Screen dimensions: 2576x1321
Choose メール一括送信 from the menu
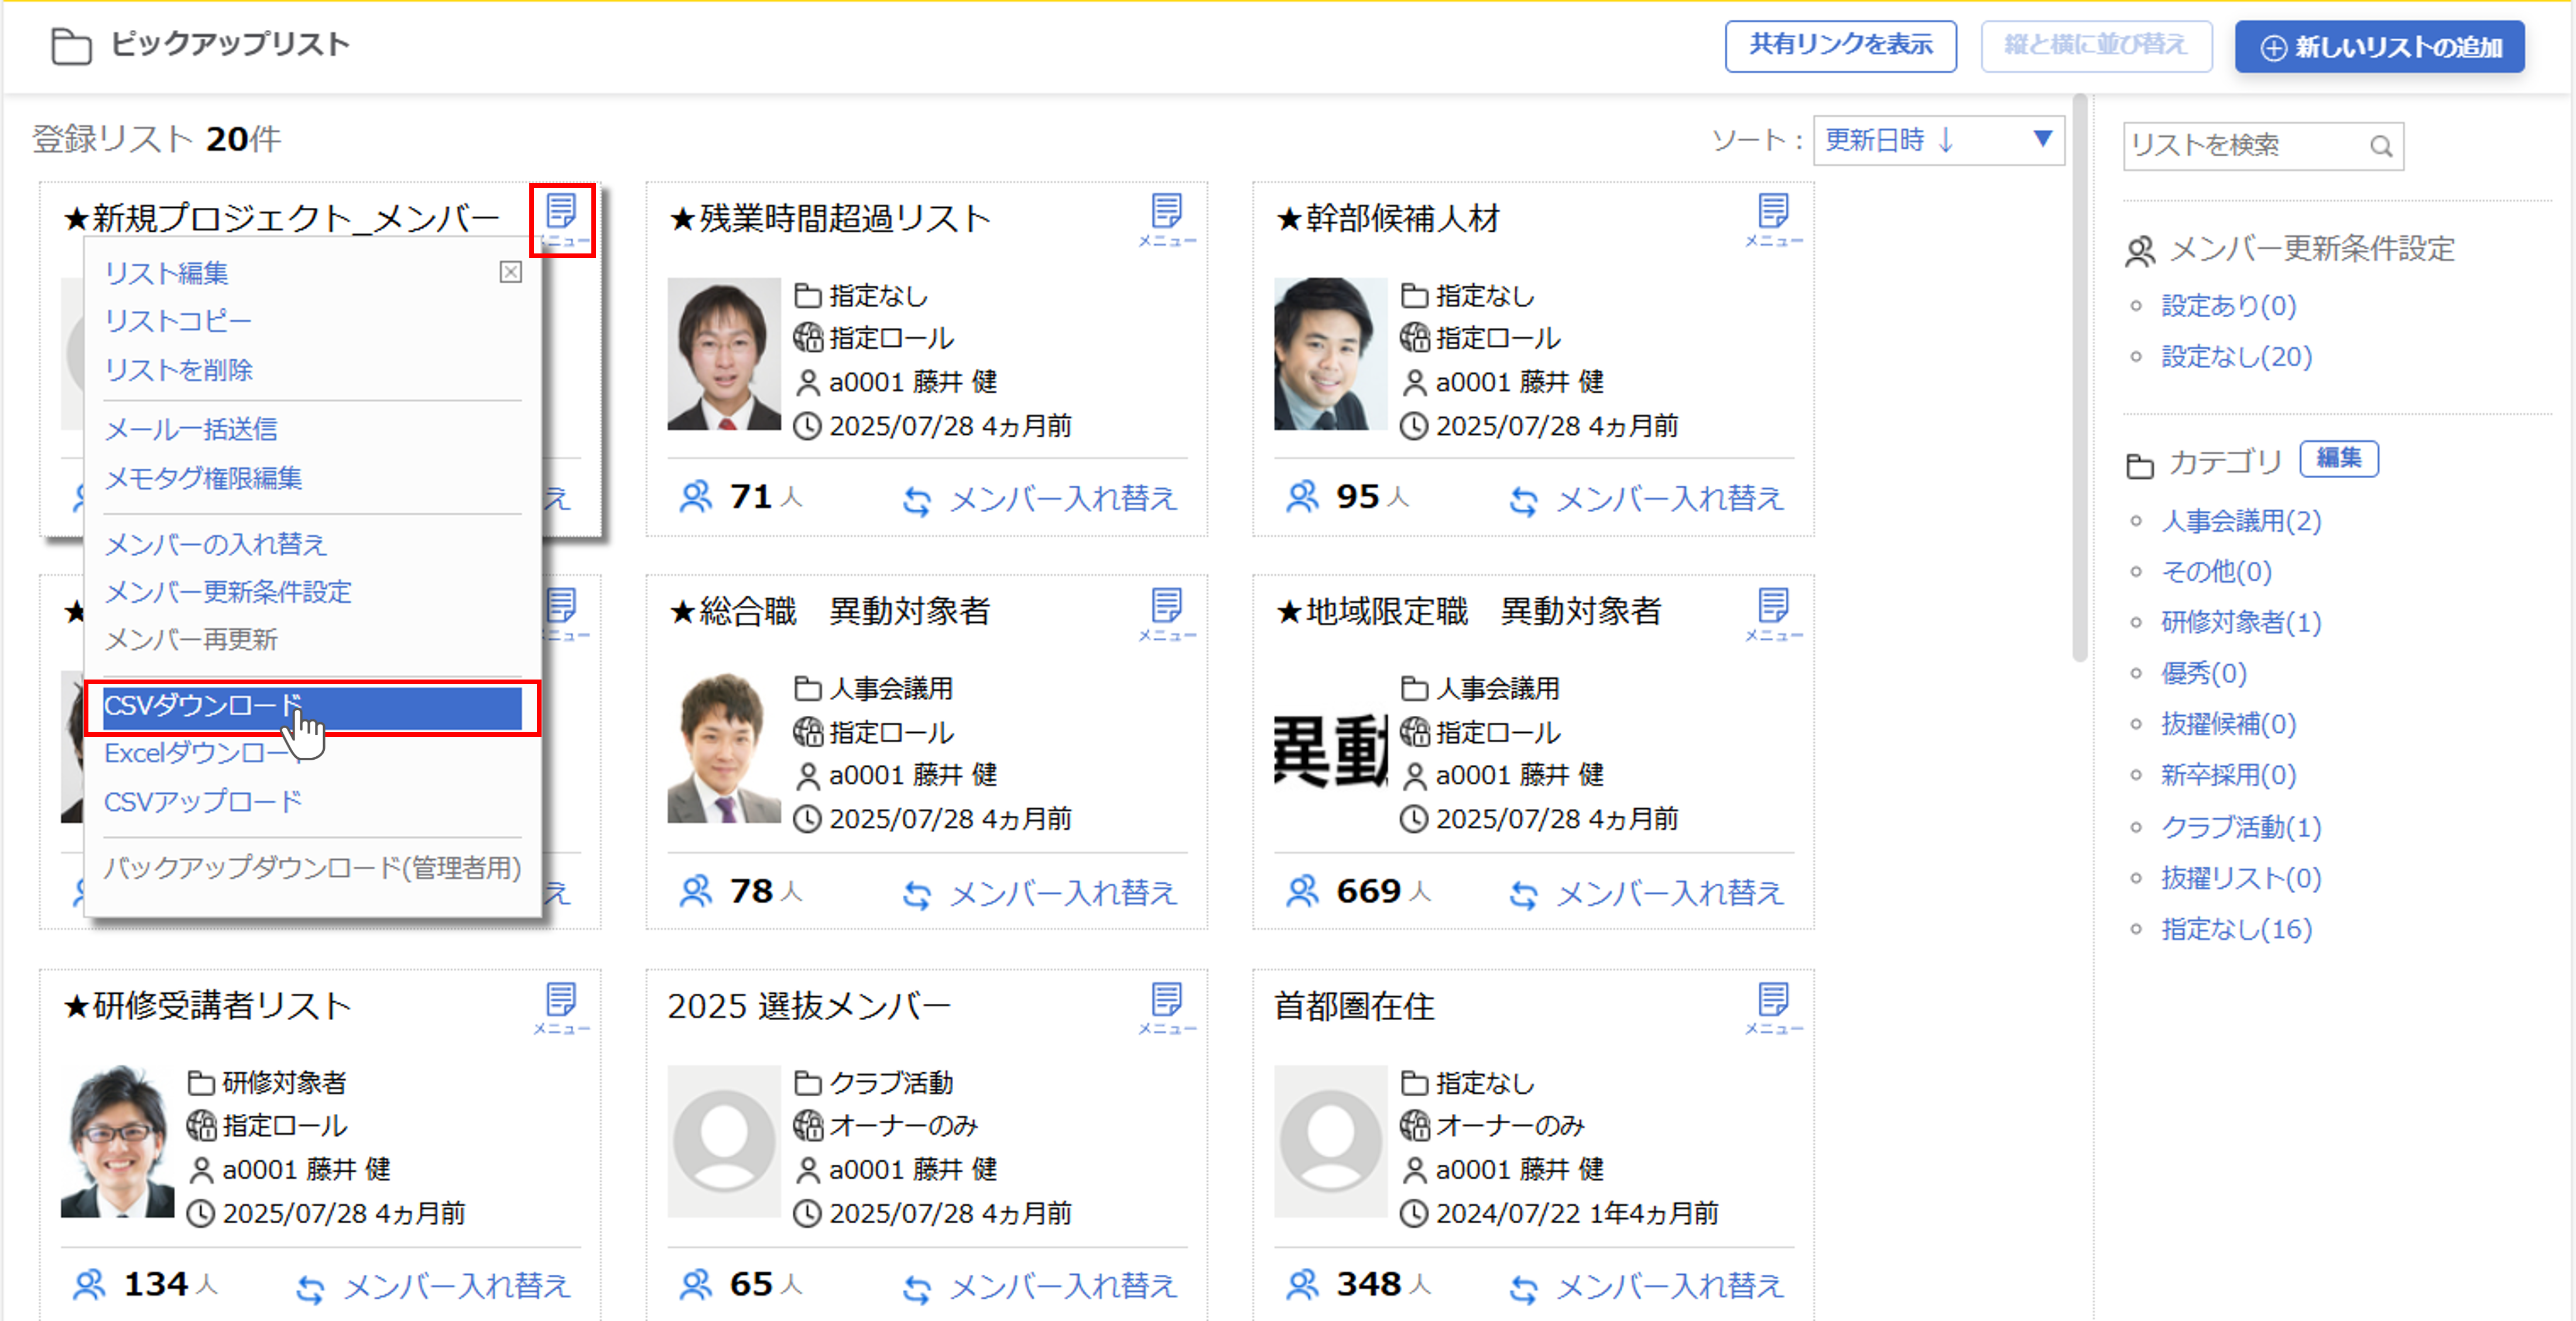tap(191, 429)
